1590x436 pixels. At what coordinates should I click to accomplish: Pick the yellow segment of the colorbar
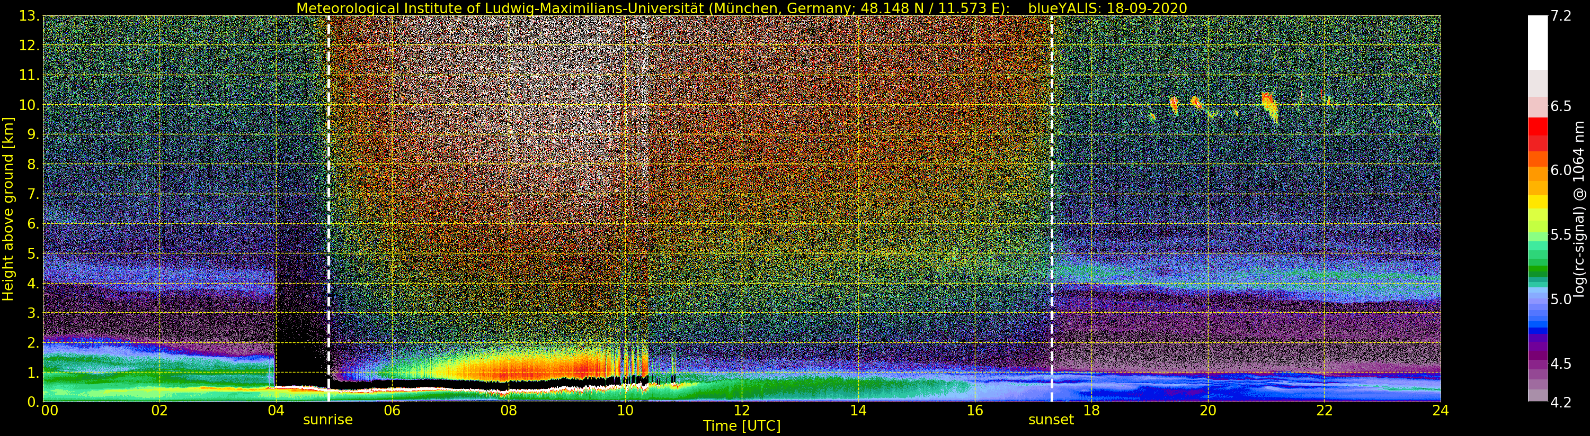1538,202
